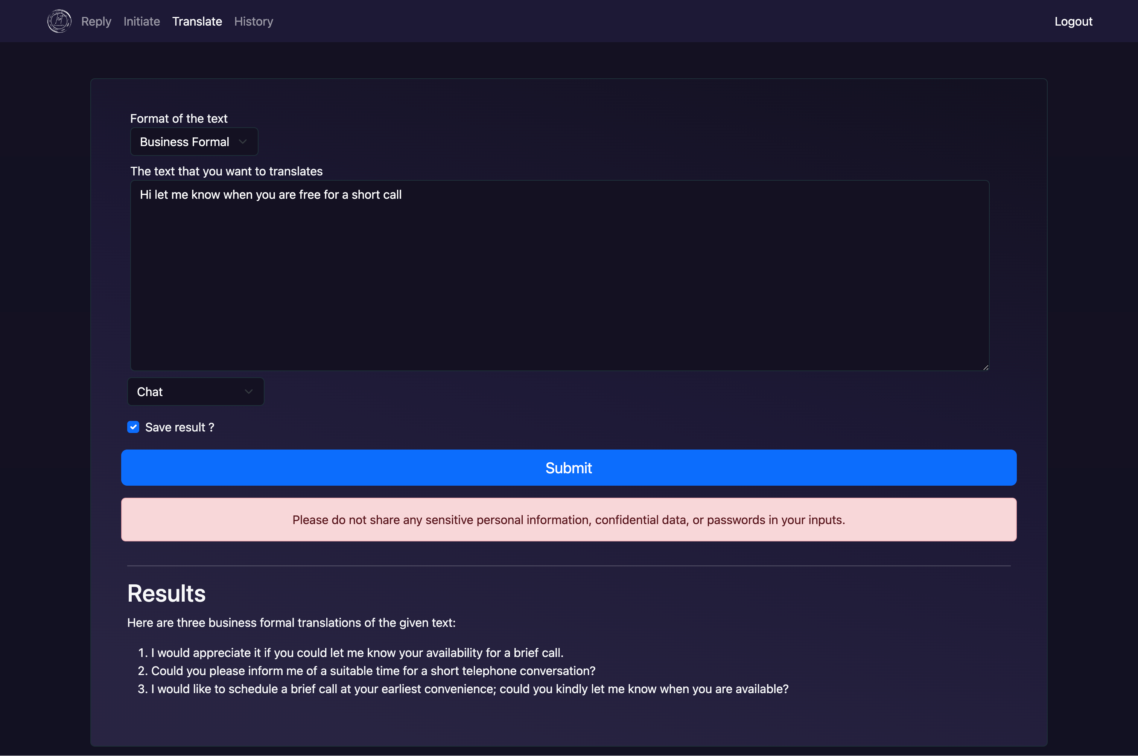Click the pink sensitive information warning banner
The image size is (1138, 756).
point(569,520)
